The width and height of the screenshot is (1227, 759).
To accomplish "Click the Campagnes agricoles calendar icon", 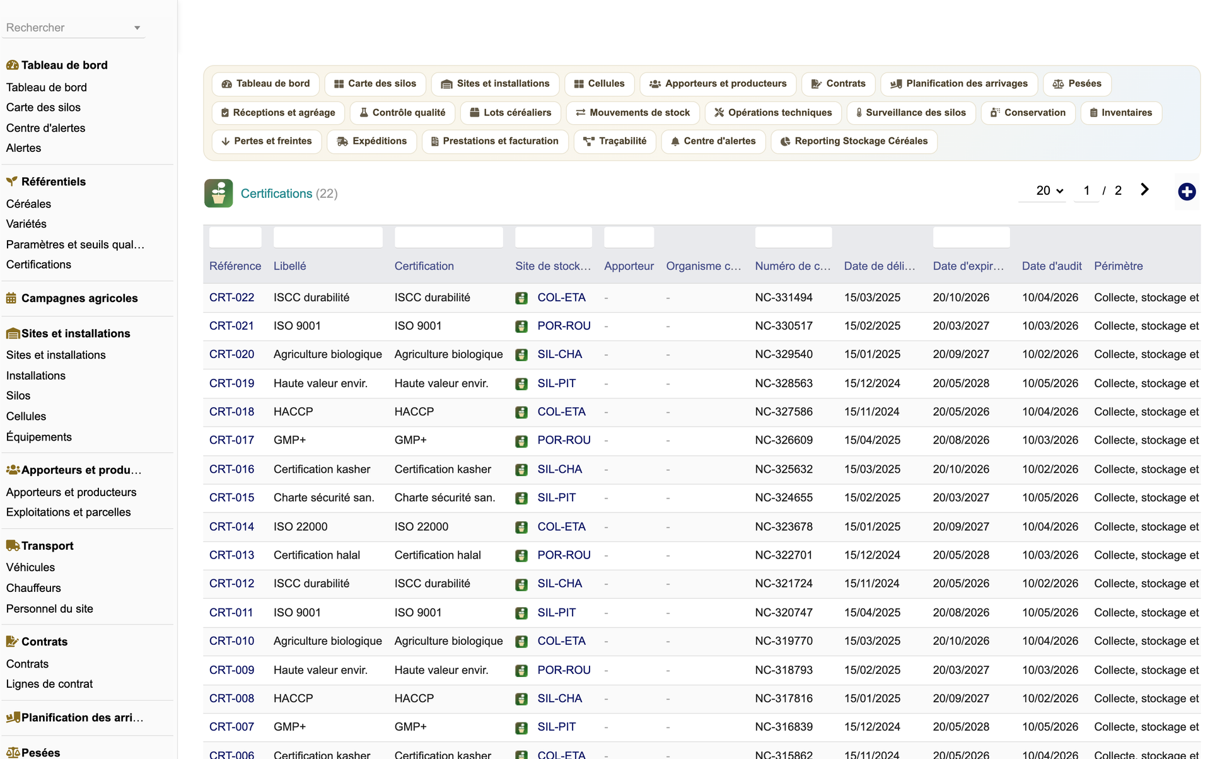I will click(x=11, y=298).
